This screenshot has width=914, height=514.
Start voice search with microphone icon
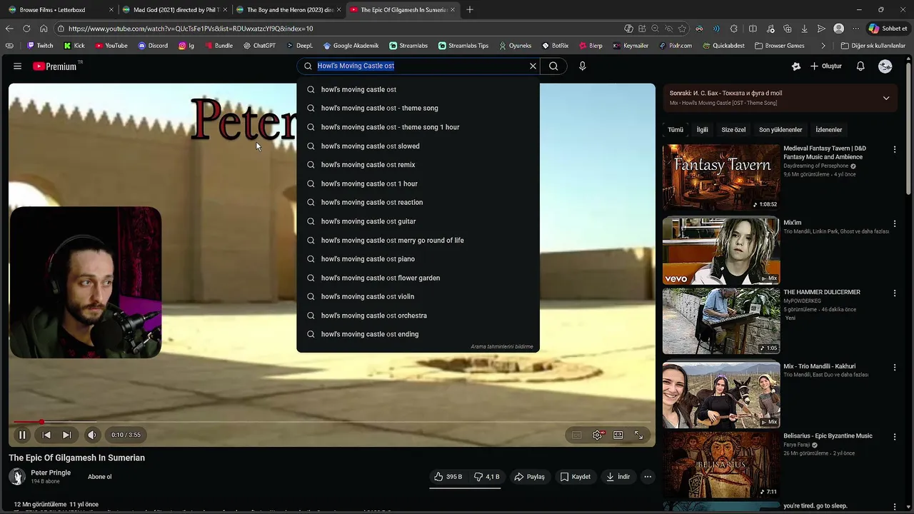583,66
